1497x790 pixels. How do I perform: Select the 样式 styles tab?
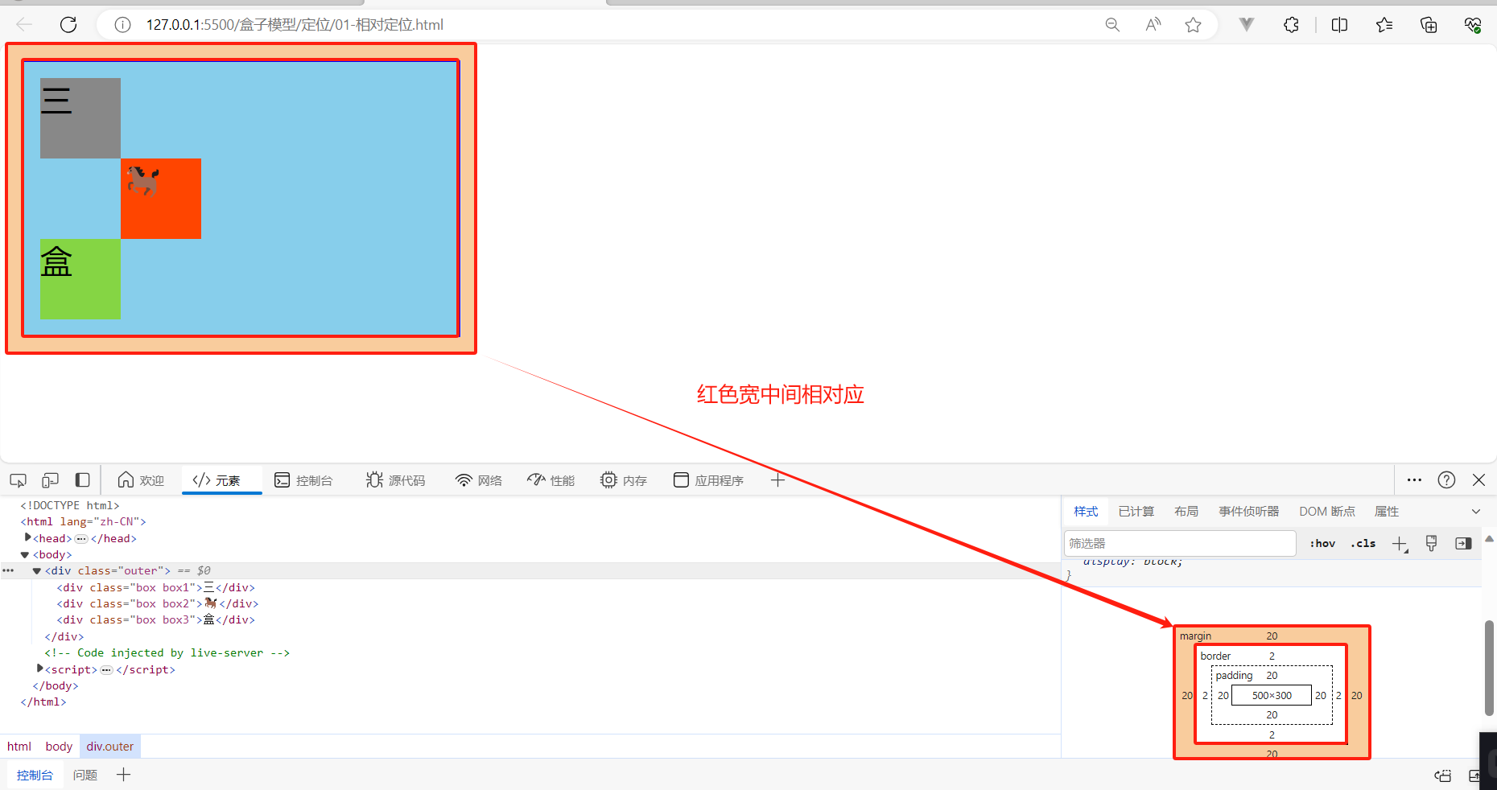coord(1086,512)
